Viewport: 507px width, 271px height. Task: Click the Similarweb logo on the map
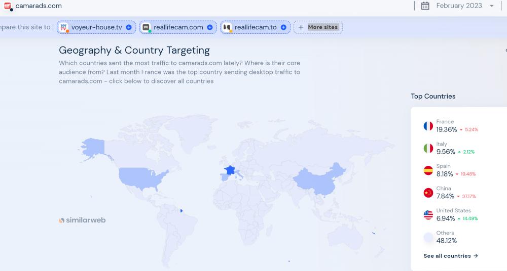pos(82,220)
